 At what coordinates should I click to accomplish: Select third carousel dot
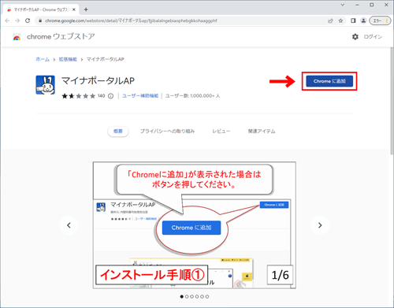(x=191, y=297)
